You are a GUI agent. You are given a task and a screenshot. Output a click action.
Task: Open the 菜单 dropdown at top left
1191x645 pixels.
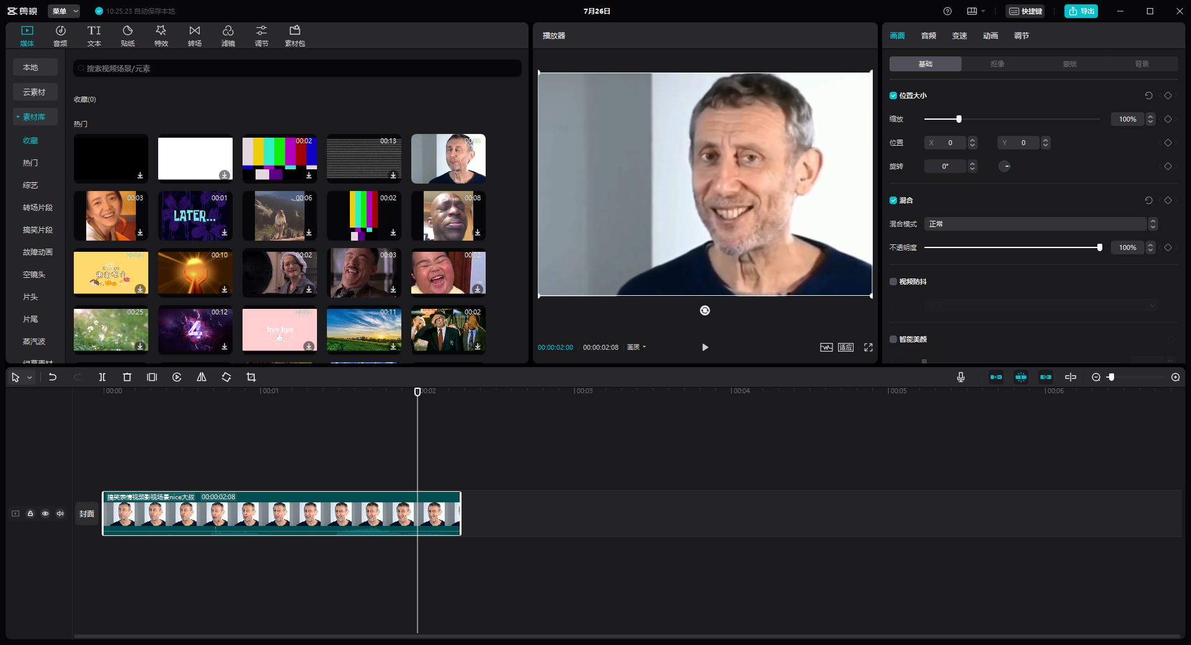[x=64, y=11]
